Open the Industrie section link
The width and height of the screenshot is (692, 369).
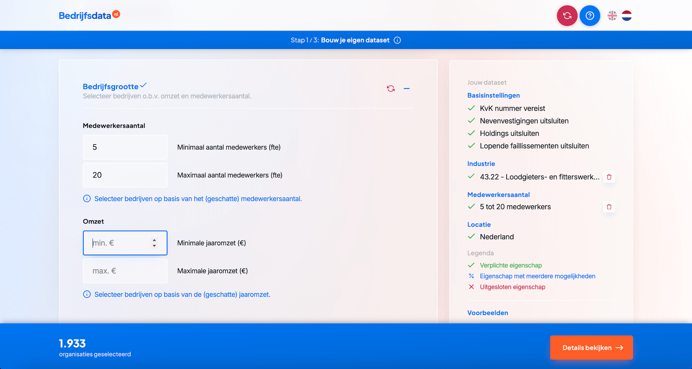pyautogui.click(x=481, y=164)
